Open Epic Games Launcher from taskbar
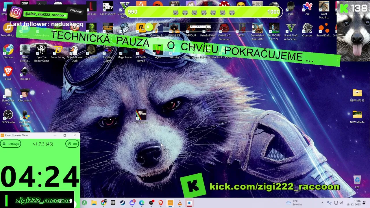Image resolution: width=370 pixels, height=208 pixels. [113, 203]
